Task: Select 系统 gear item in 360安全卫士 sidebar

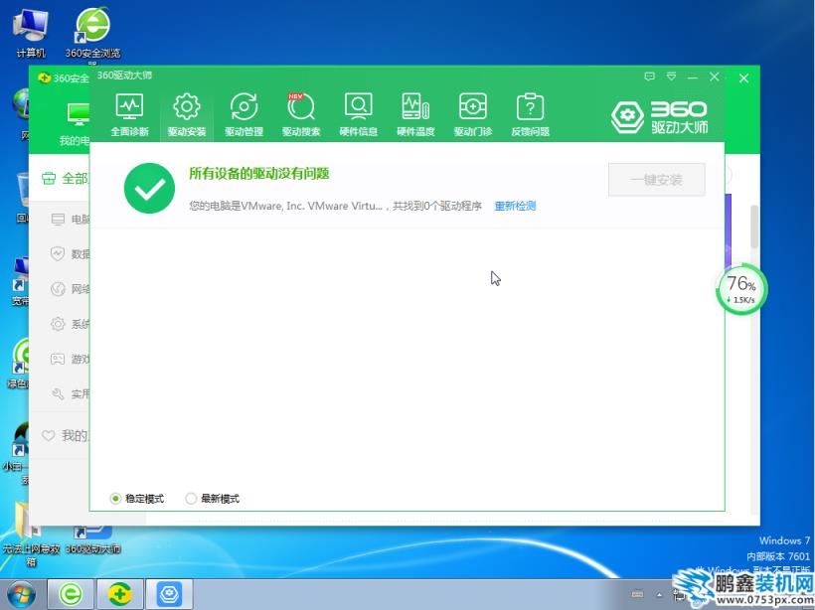Action: point(71,324)
